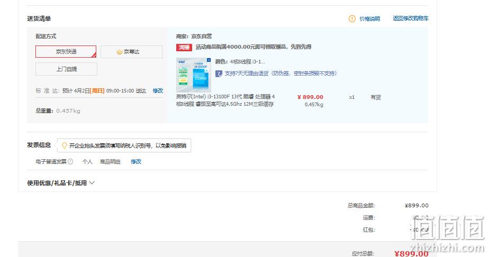Choose 京尊达 delivery option
489x257 pixels.
click(131, 52)
